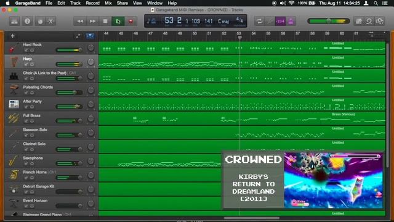Screen dimensions: 394x222
Task: Toggle the 1234 Count-in button
Action: [280, 21]
